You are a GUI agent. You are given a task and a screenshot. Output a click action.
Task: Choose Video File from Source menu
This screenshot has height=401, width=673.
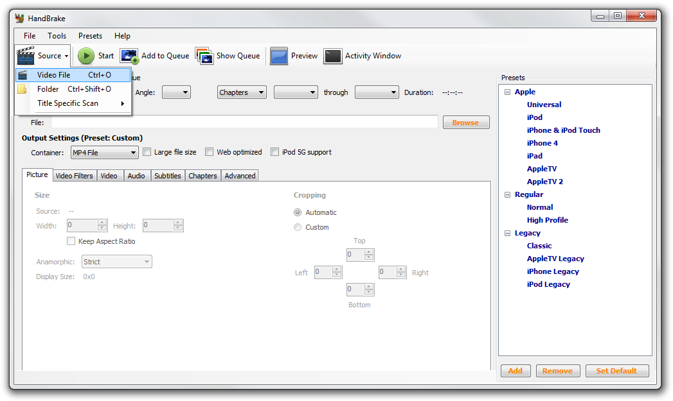click(54, 75)
